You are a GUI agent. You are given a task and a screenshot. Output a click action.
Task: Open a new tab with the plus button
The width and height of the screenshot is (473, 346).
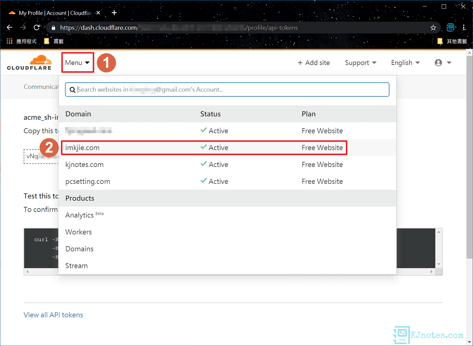pyautogui.click(x=114, y=13)
